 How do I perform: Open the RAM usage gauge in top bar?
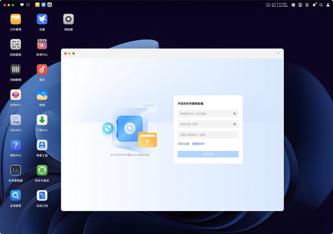click(x=274, y=5)
